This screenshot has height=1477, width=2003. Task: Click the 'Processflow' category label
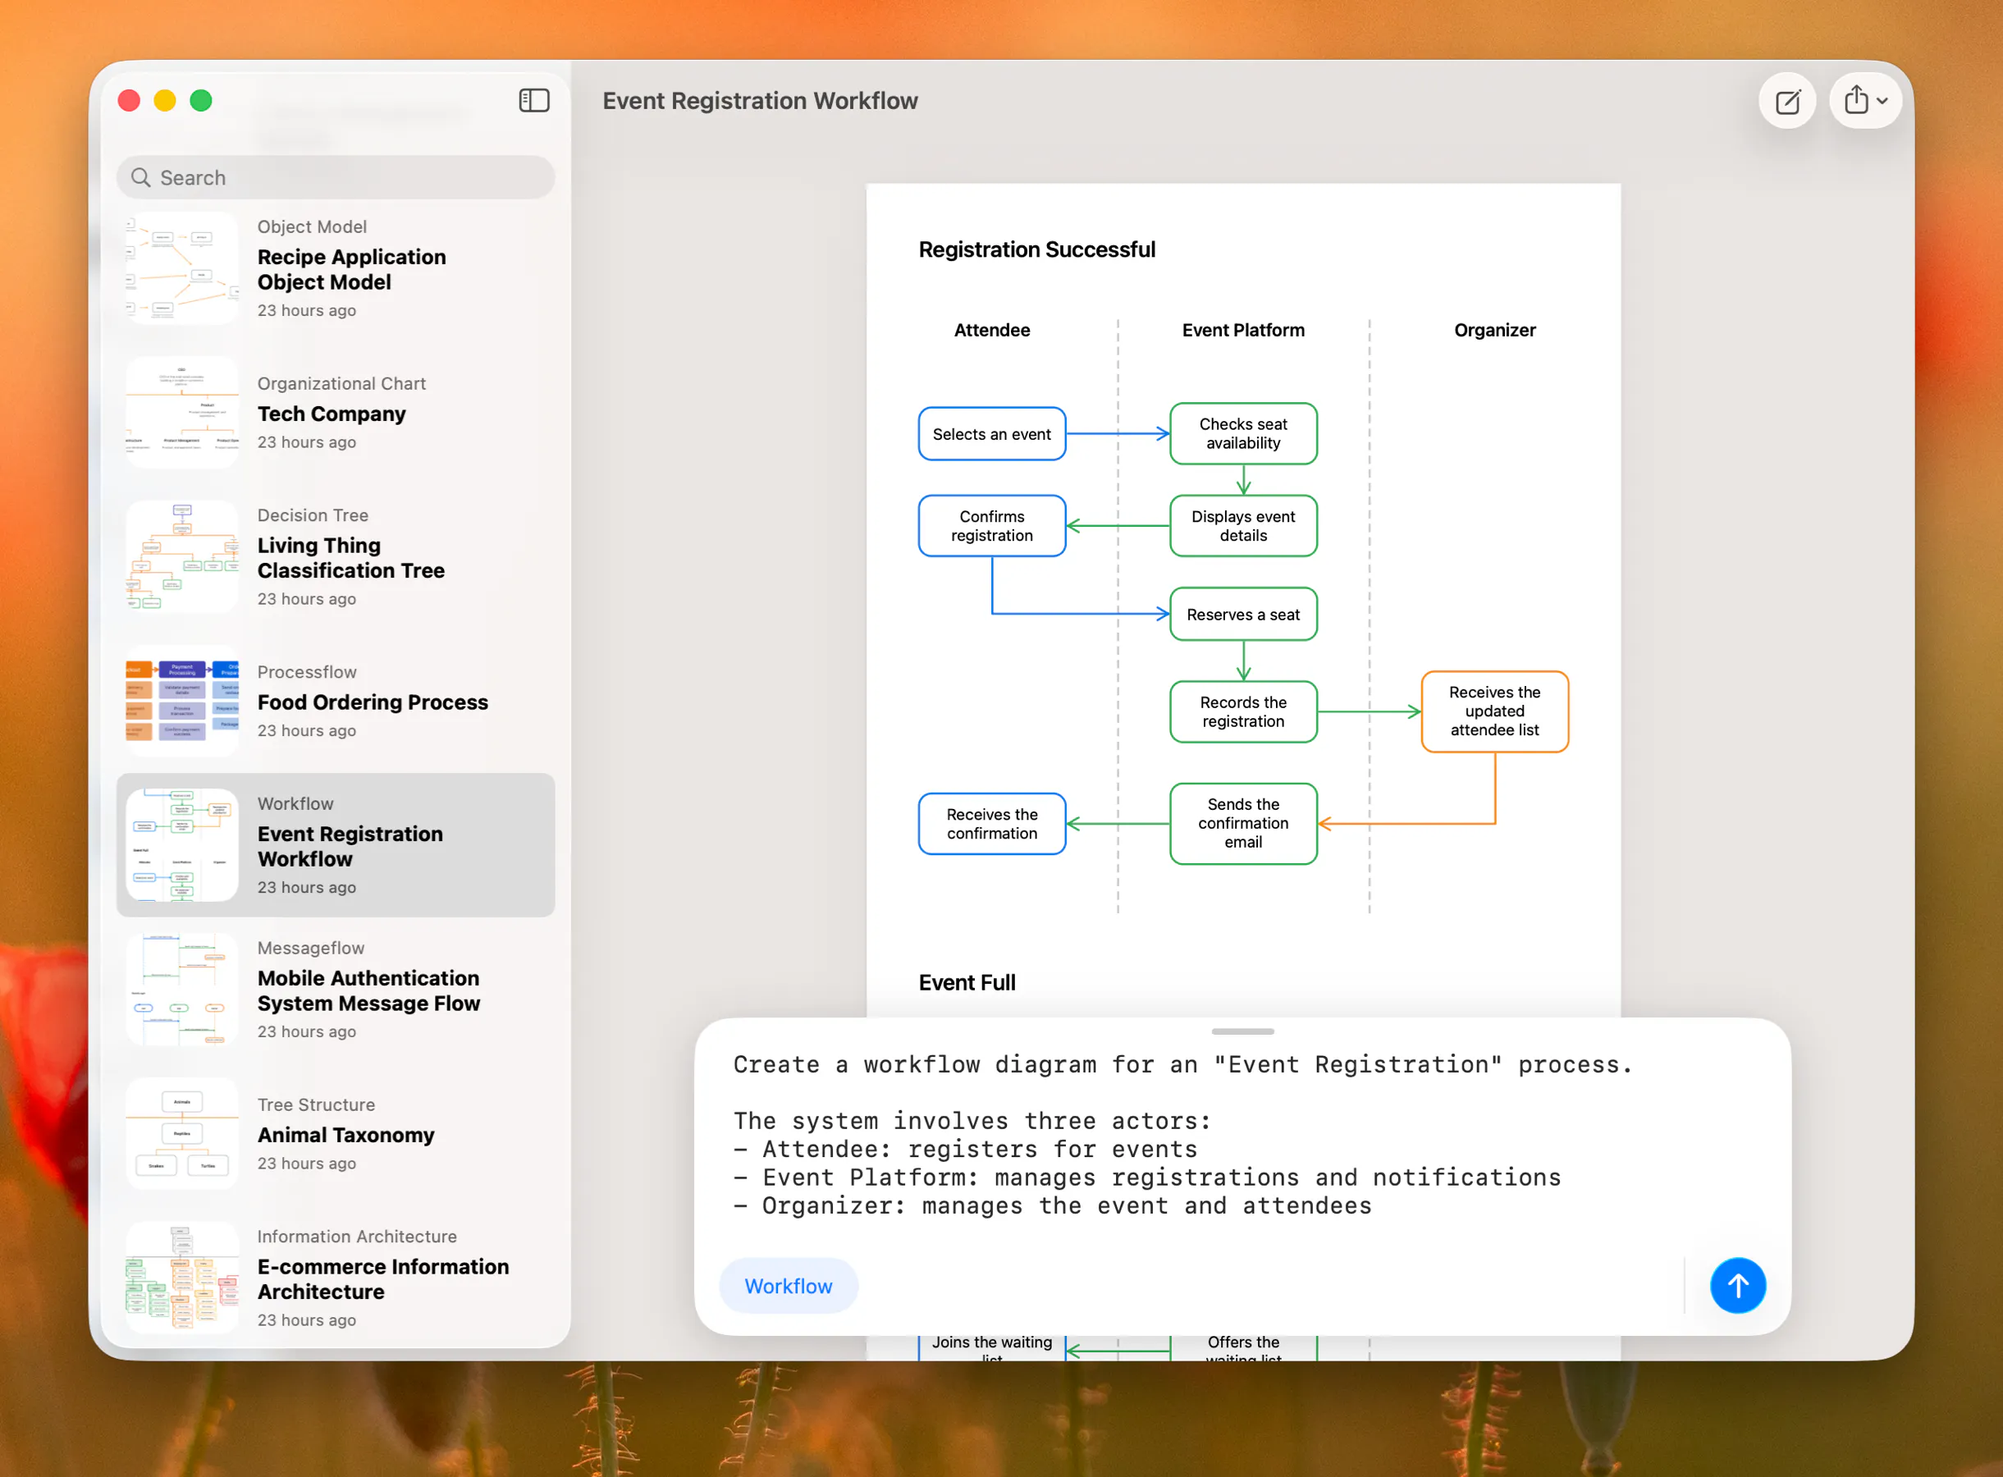[307, 671]
